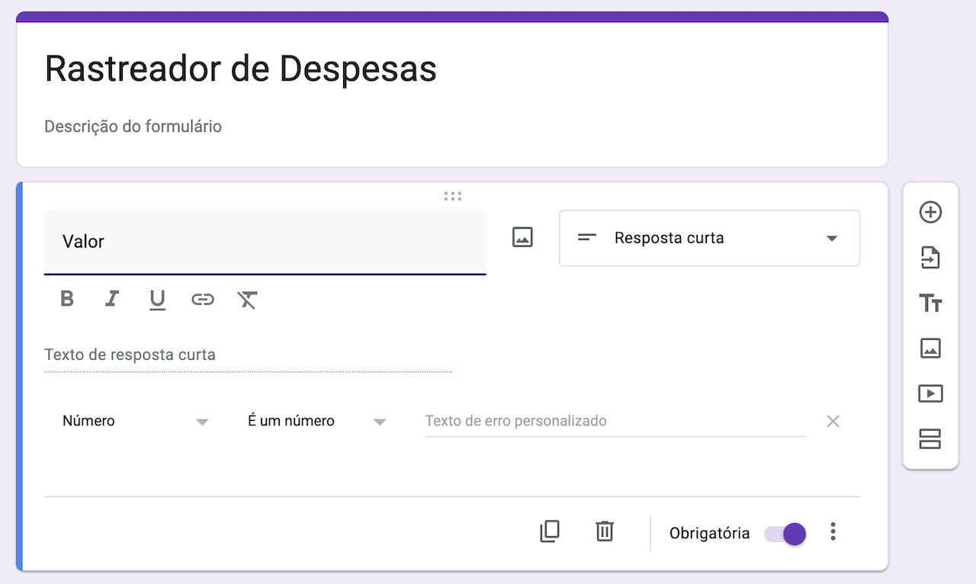Add a new section to the form

click(930, 439)
